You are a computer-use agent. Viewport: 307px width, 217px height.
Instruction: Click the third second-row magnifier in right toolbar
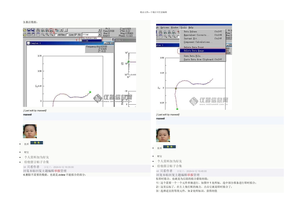174,36
